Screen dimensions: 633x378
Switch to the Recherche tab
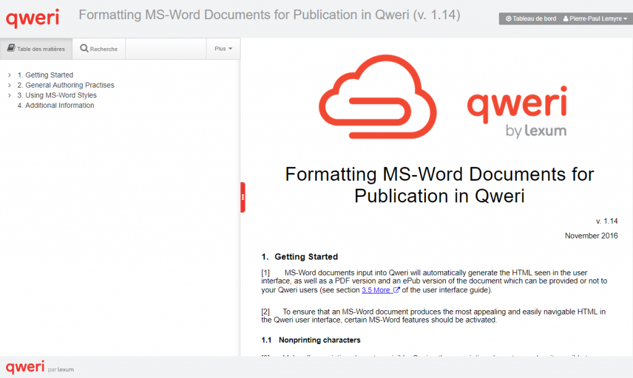click(99, 49)
